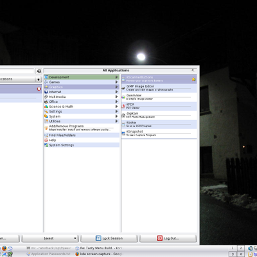Launch KSnapshot screen capture

coord(159,133)
